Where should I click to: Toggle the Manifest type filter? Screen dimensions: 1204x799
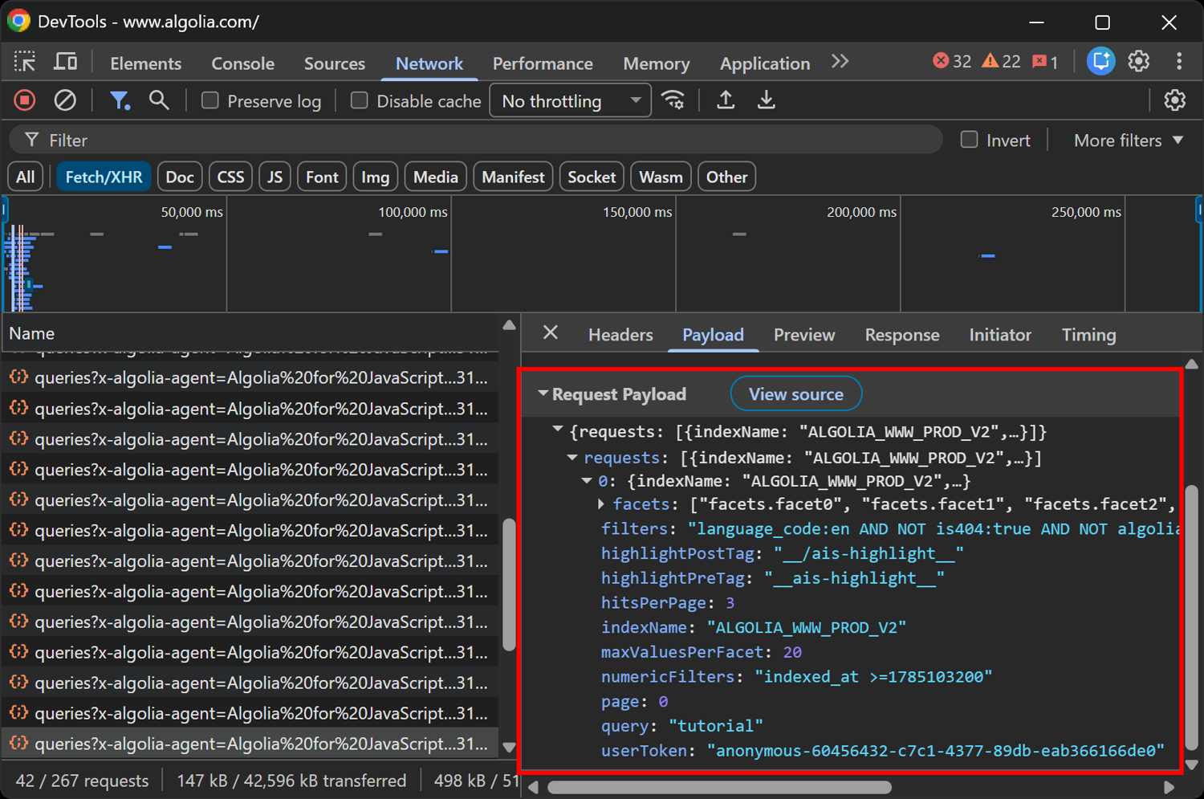(513, 177)
